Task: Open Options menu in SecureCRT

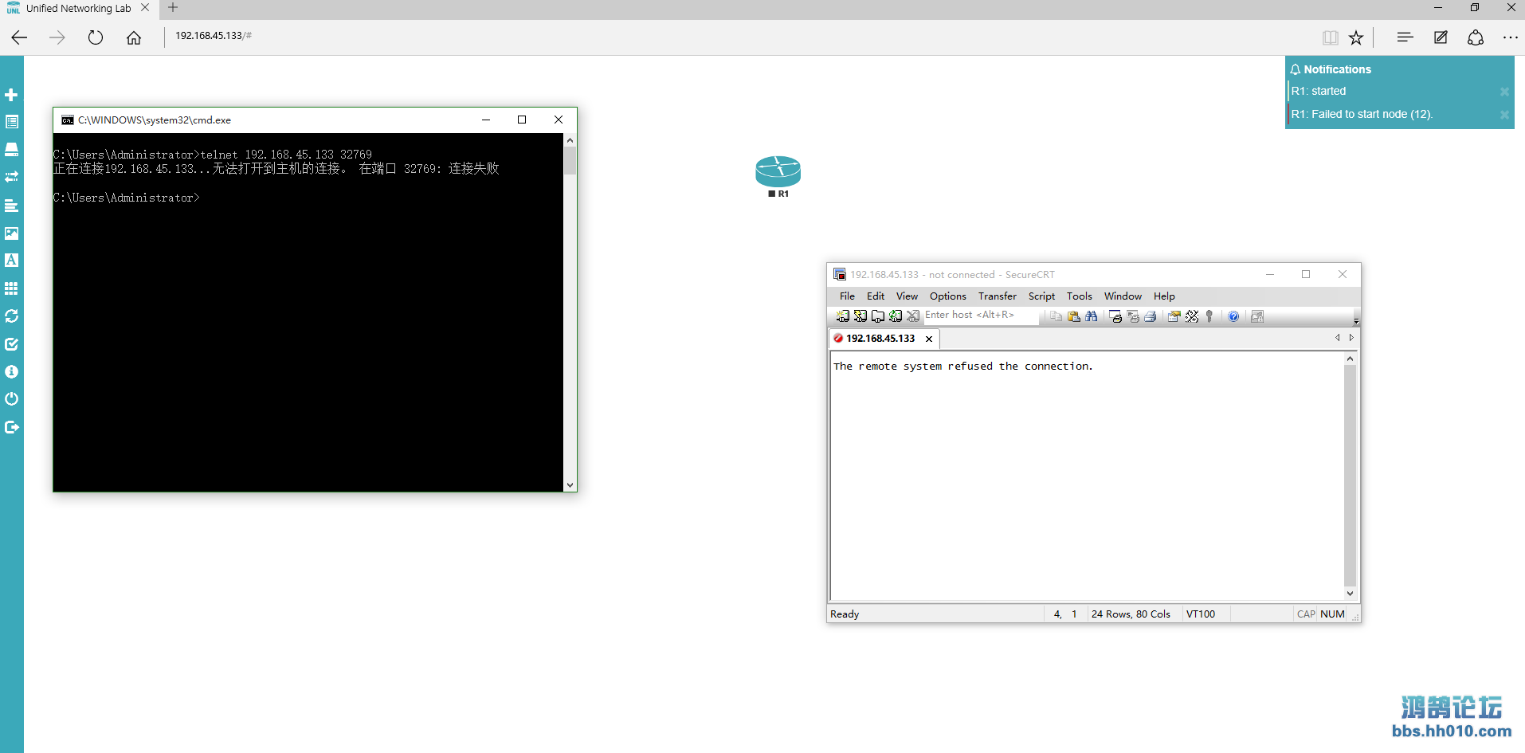Action: point(947,296)
